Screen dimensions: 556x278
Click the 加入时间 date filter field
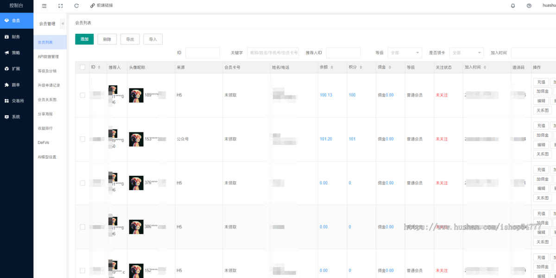[x=533, y=53]
